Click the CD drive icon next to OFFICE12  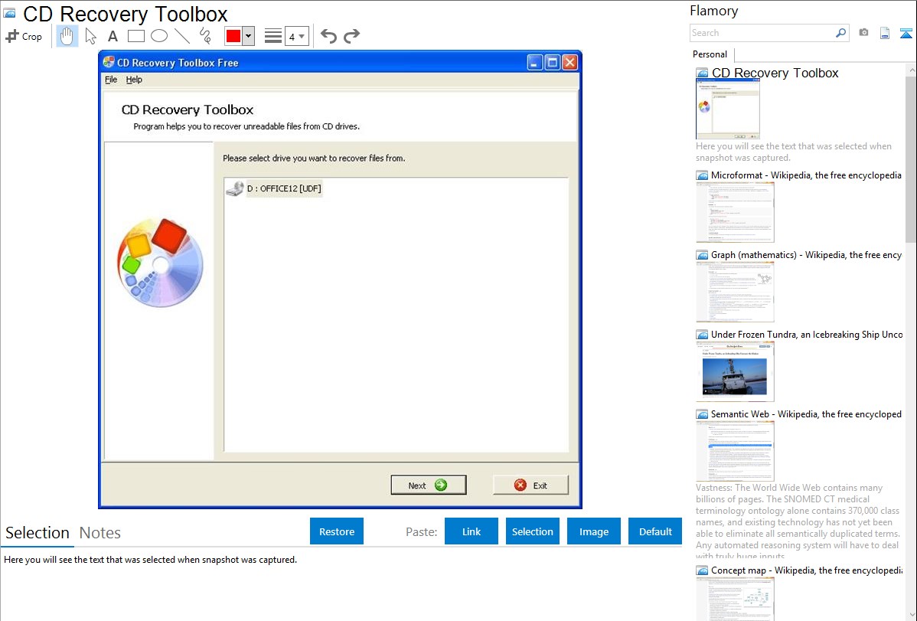(235, 188)
